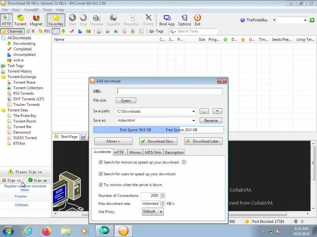Open the small arrow button next to browse
Viewport: 317px width, 237px height.
point(217,111)
